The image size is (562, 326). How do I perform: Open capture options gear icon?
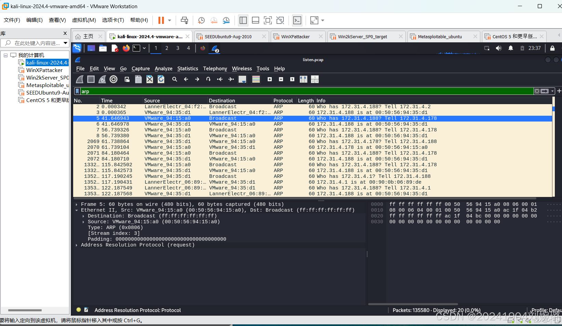click(x=113, y=79)
